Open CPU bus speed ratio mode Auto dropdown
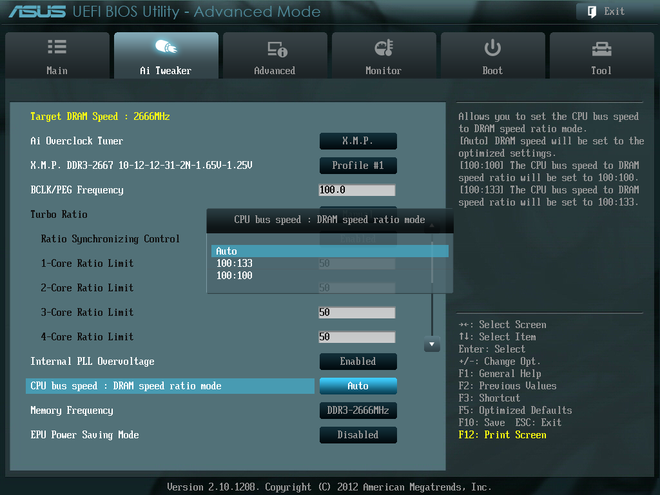The height and width of the screenshot is (495, 660). point(358,386)
